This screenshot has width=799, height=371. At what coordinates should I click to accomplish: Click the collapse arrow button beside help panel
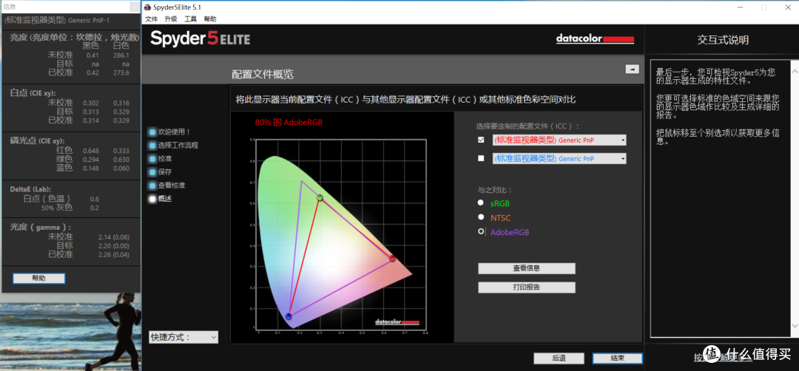pyautogui.click(x=632, y=69)
